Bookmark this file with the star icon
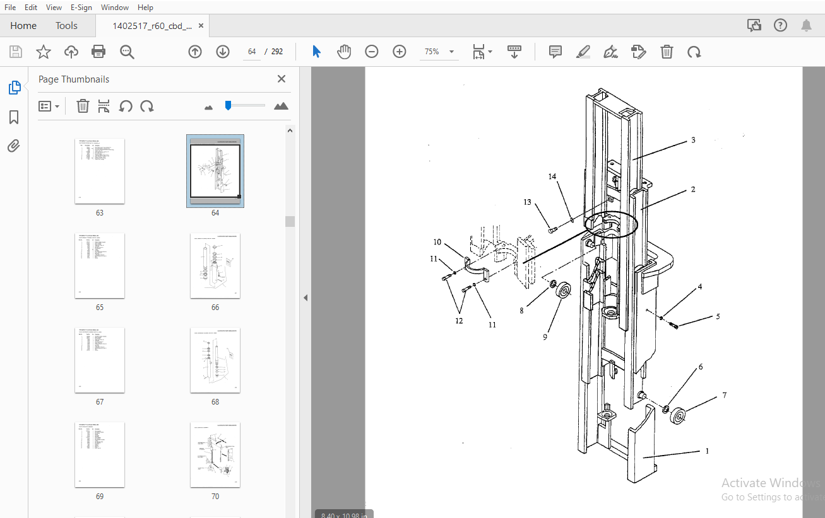The image size is (825, 518). (43, 52)
